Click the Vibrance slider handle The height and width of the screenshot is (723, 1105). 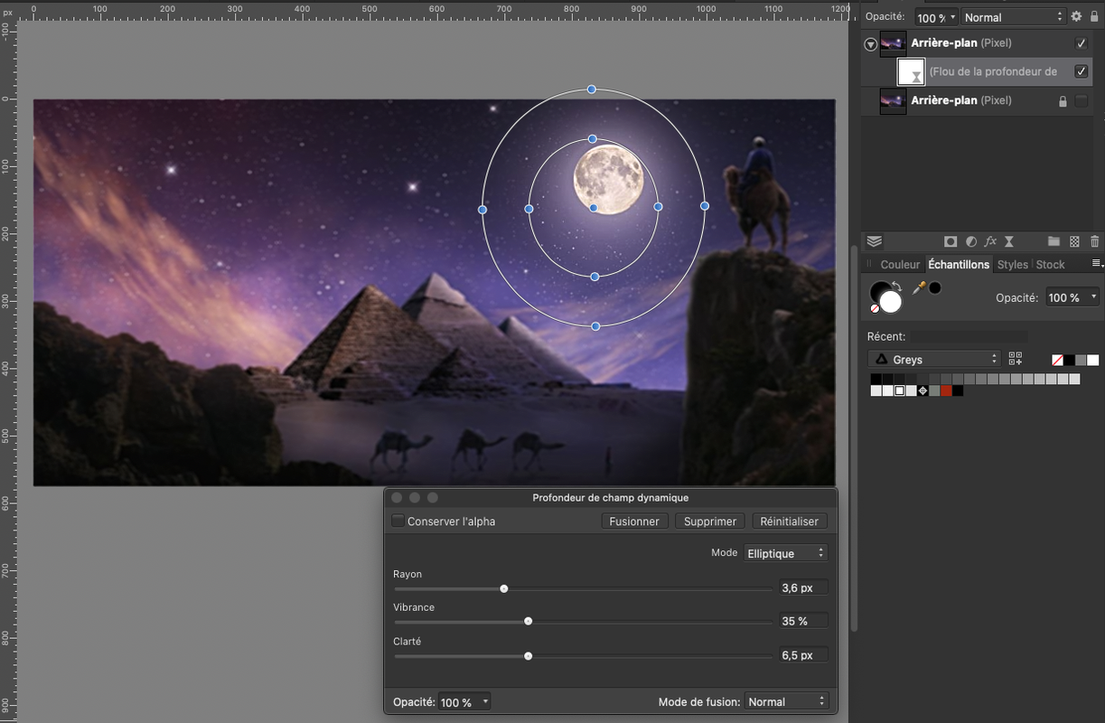pyautogui.click(x=528, y=621)
